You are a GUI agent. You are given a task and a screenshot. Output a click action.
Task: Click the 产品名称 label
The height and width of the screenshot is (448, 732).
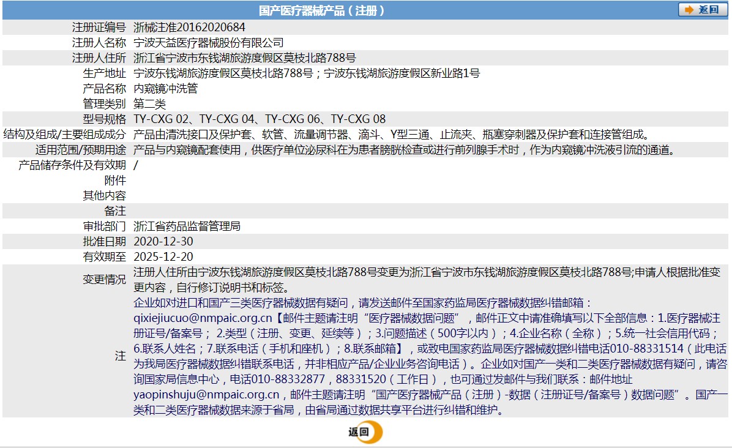click(x=104, y=88)
